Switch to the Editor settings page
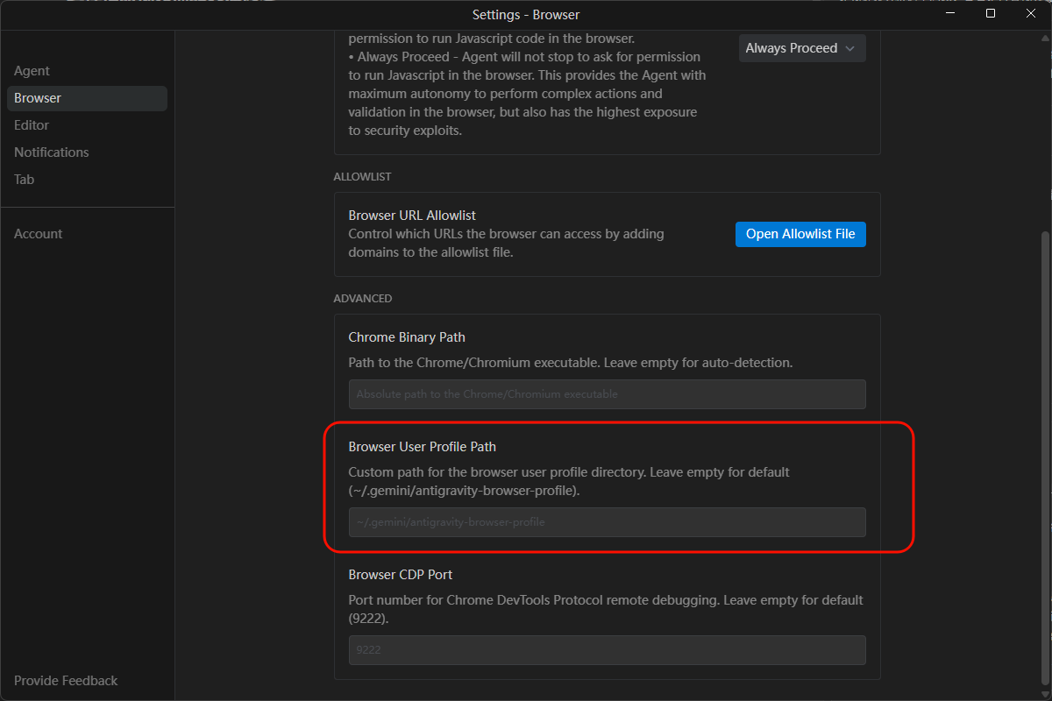Viewport: 1052px width, 701px height. (x=32, y=125)
